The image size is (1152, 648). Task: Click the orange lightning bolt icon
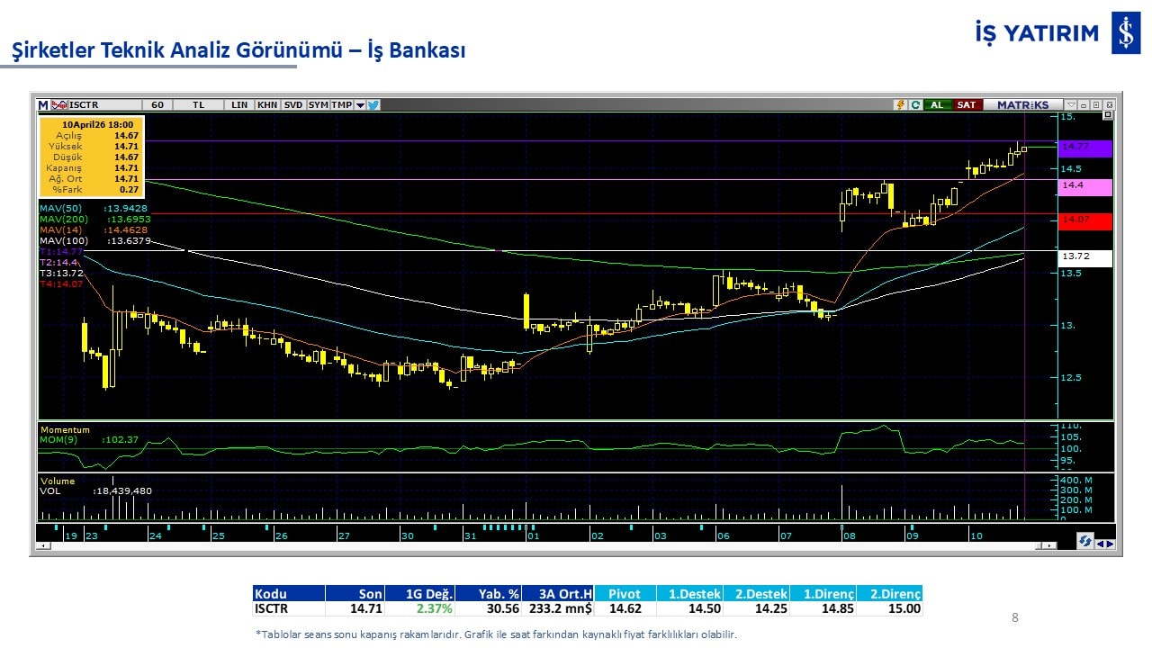point(899,104)
